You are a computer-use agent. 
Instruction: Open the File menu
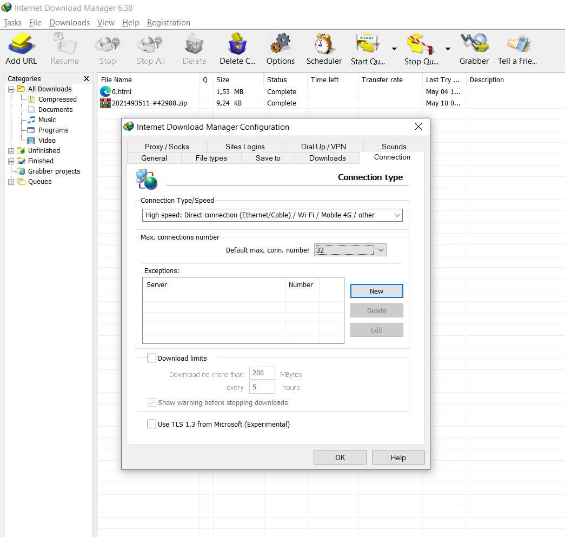tap(35, 23)
